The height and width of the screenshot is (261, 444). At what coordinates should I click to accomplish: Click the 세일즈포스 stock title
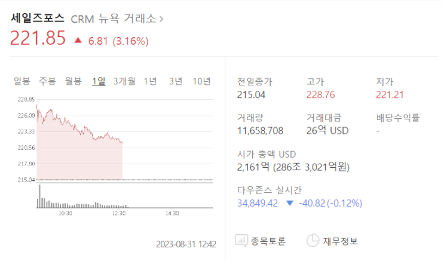click(37, 18)
